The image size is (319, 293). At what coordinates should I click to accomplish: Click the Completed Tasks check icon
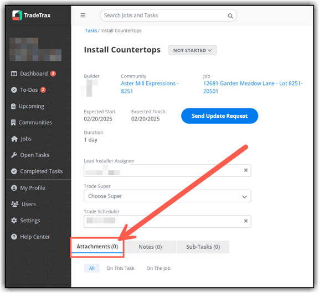pos(14,171)
